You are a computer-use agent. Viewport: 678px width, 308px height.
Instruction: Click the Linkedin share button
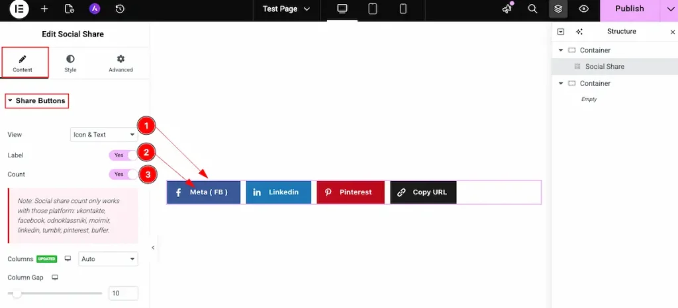279,192
